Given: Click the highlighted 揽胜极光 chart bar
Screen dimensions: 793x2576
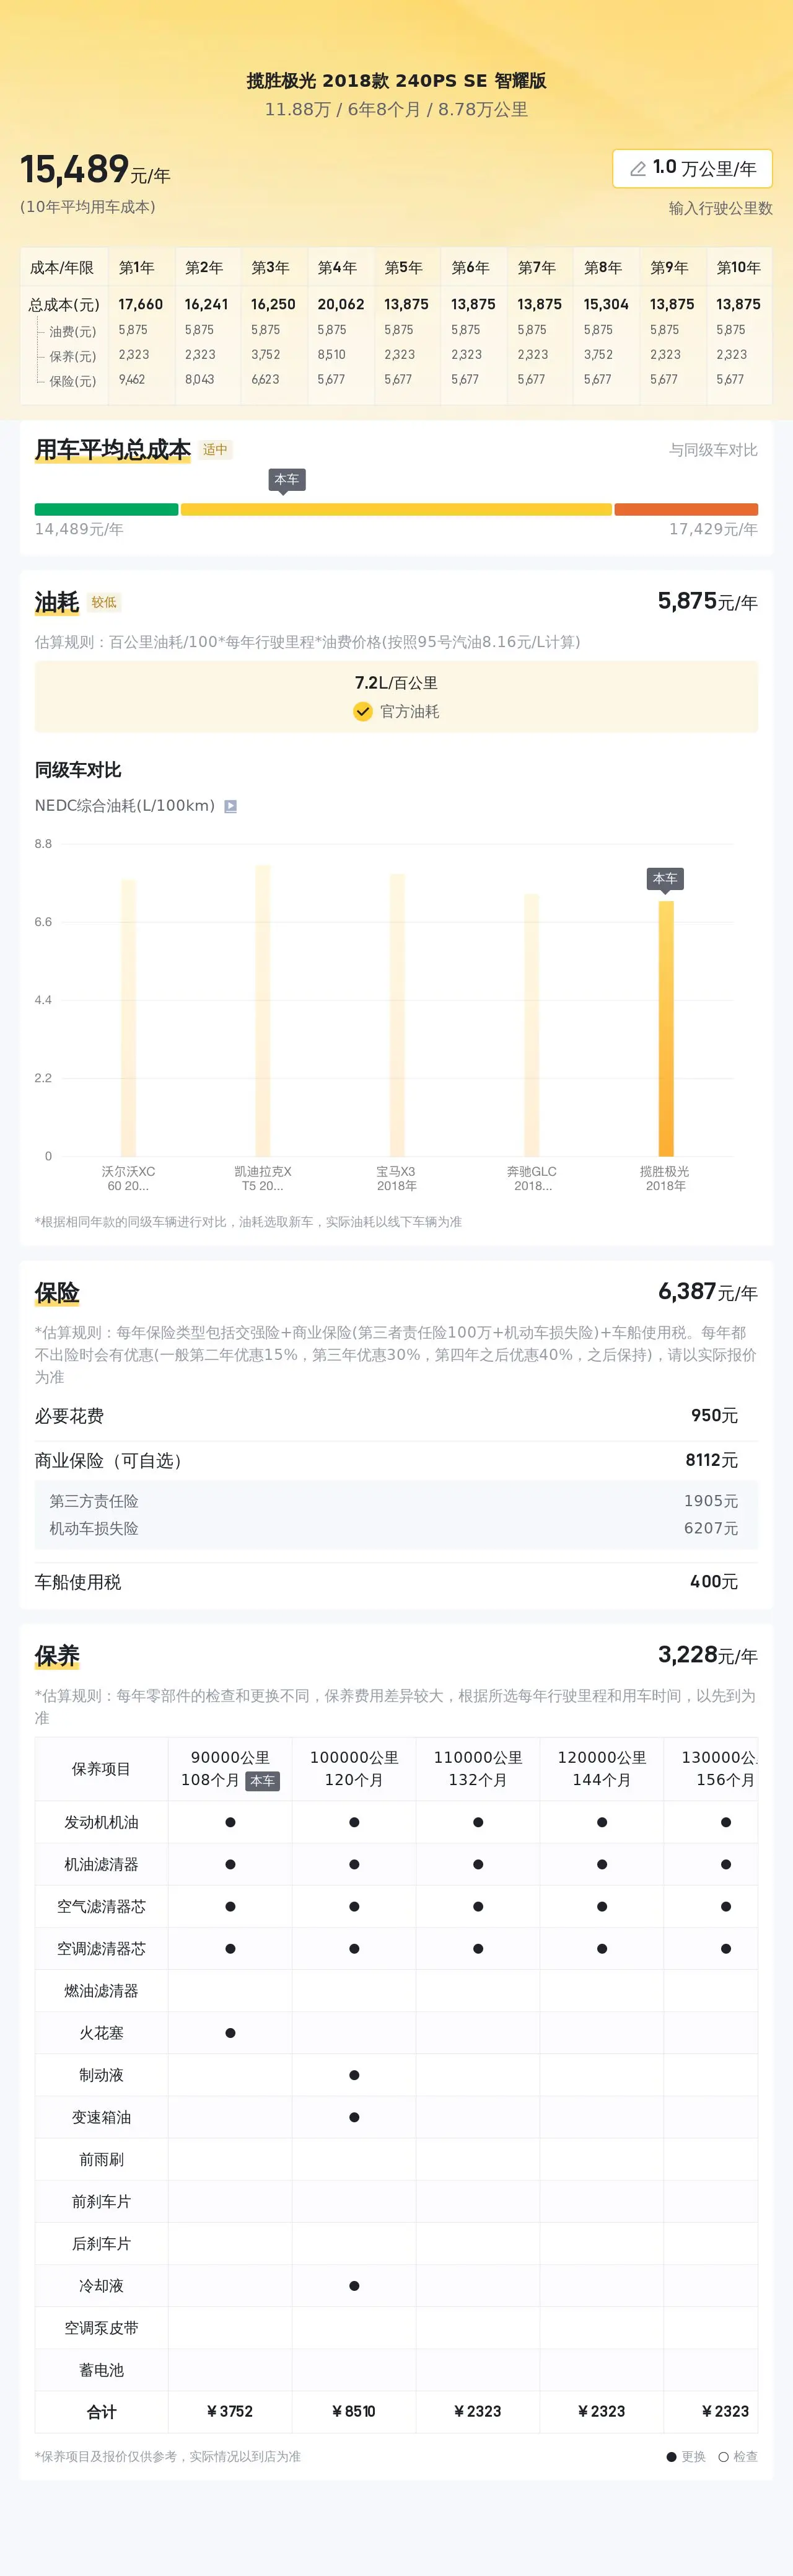Looking at the screenshot, I should pyautogui.click(x=666, y=1029).
